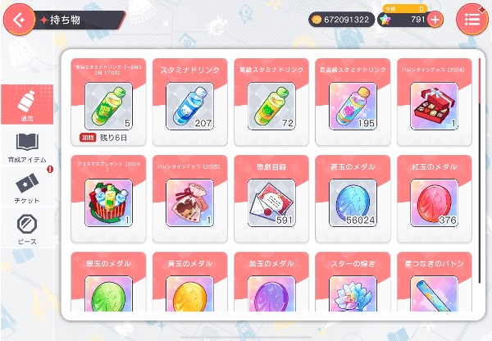Select the limited stamina drink with 6 days left

108,102
